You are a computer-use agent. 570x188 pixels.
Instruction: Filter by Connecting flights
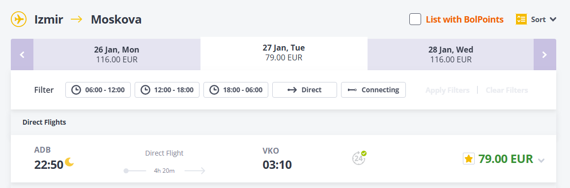tap(373, 90)
